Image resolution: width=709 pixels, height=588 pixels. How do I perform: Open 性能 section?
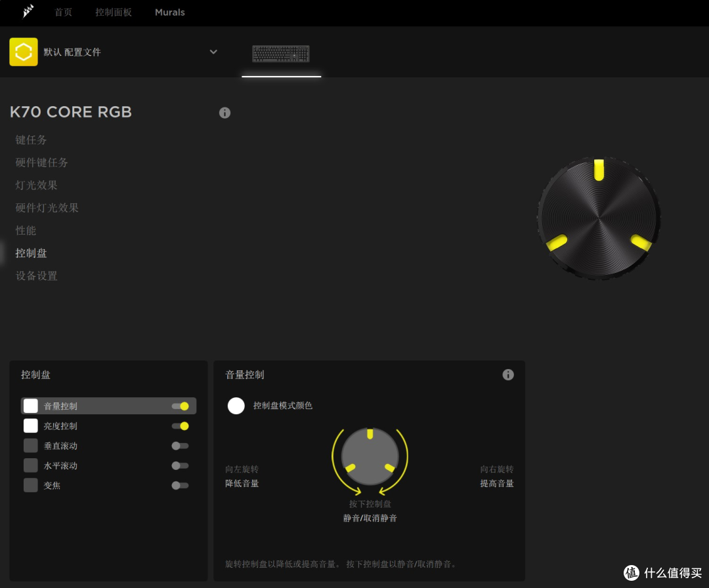[x=26, y=230]
